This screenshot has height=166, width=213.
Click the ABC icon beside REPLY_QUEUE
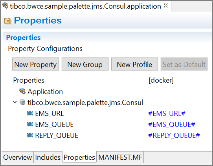point(30,135)
